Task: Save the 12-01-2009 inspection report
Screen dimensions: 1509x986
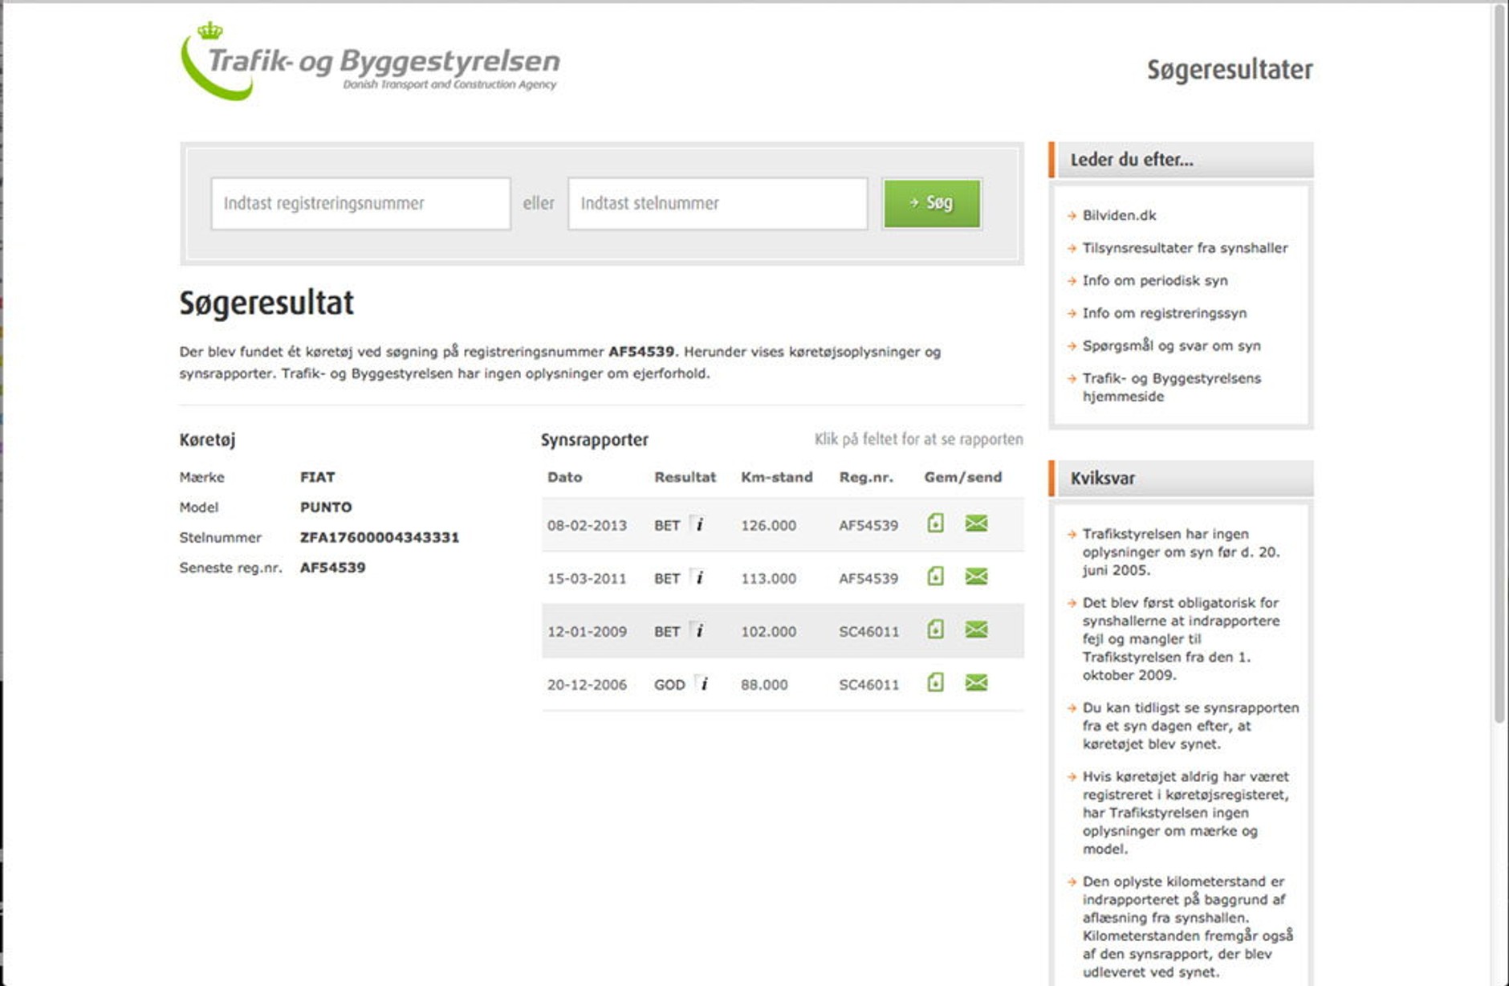Action: (935, 629)
